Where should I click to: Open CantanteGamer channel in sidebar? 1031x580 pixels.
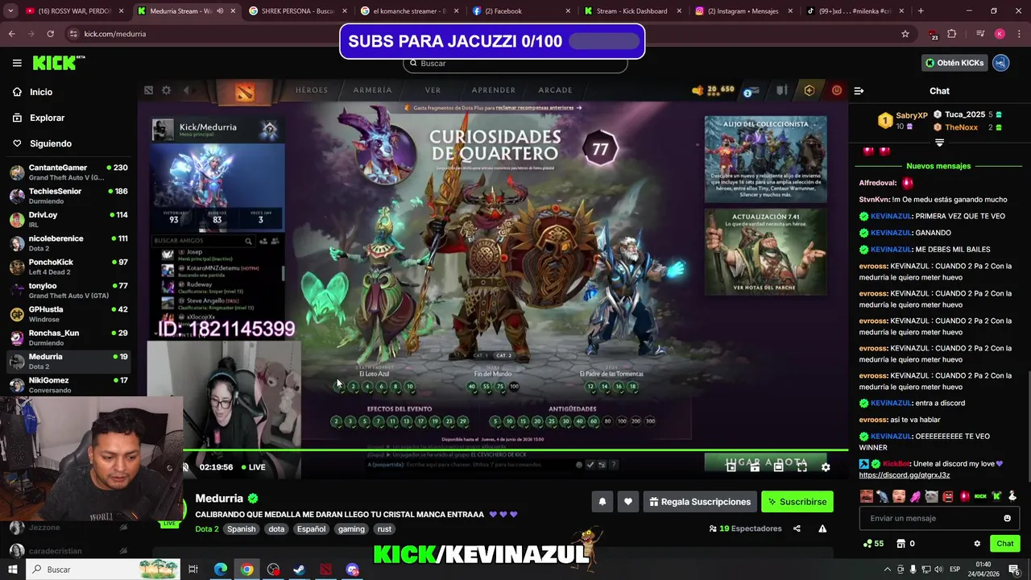69,172
